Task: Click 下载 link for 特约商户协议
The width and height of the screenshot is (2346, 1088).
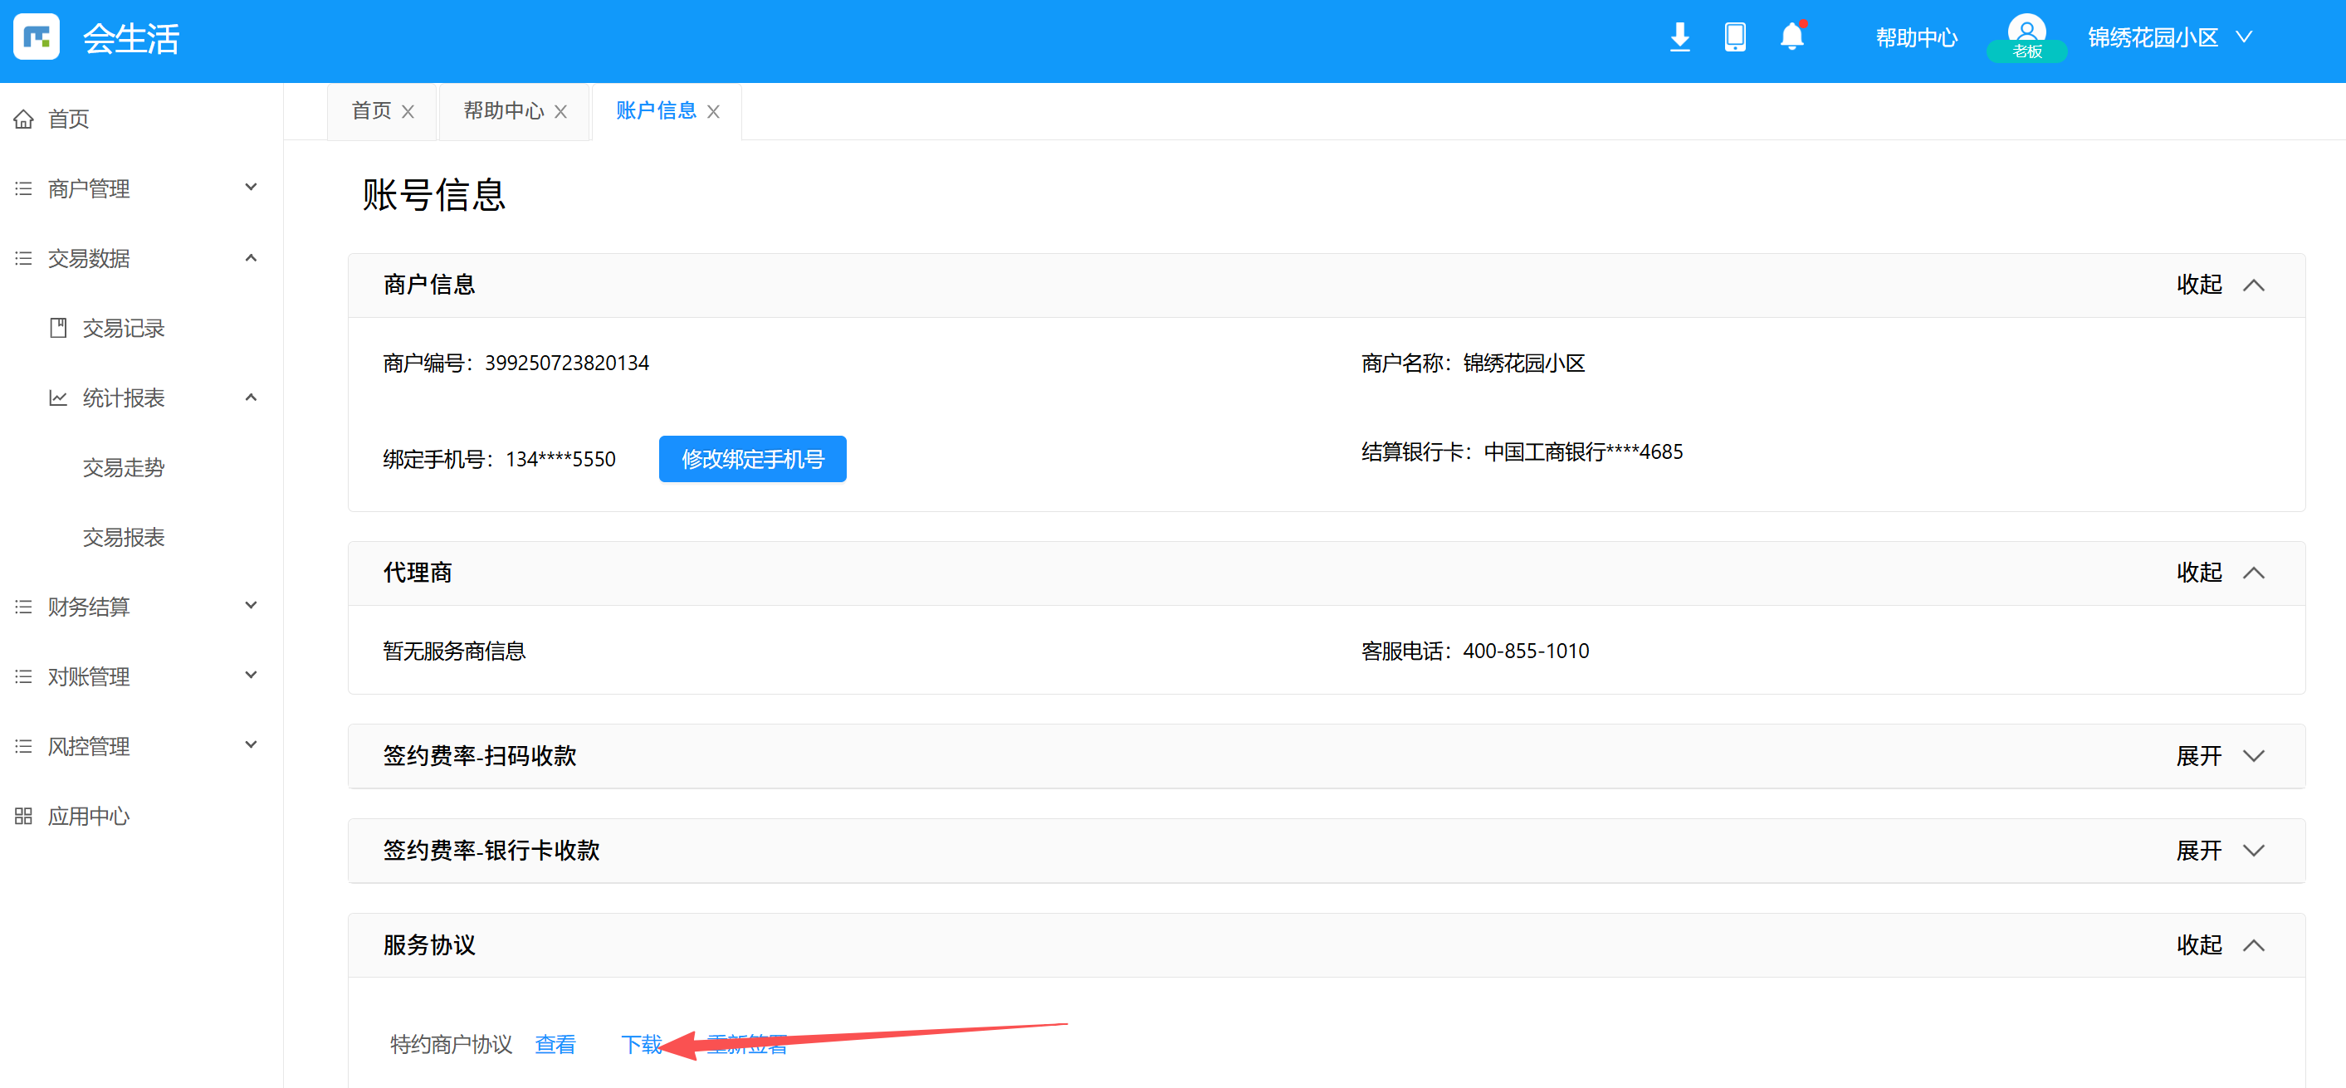Action: [641, 1044]
